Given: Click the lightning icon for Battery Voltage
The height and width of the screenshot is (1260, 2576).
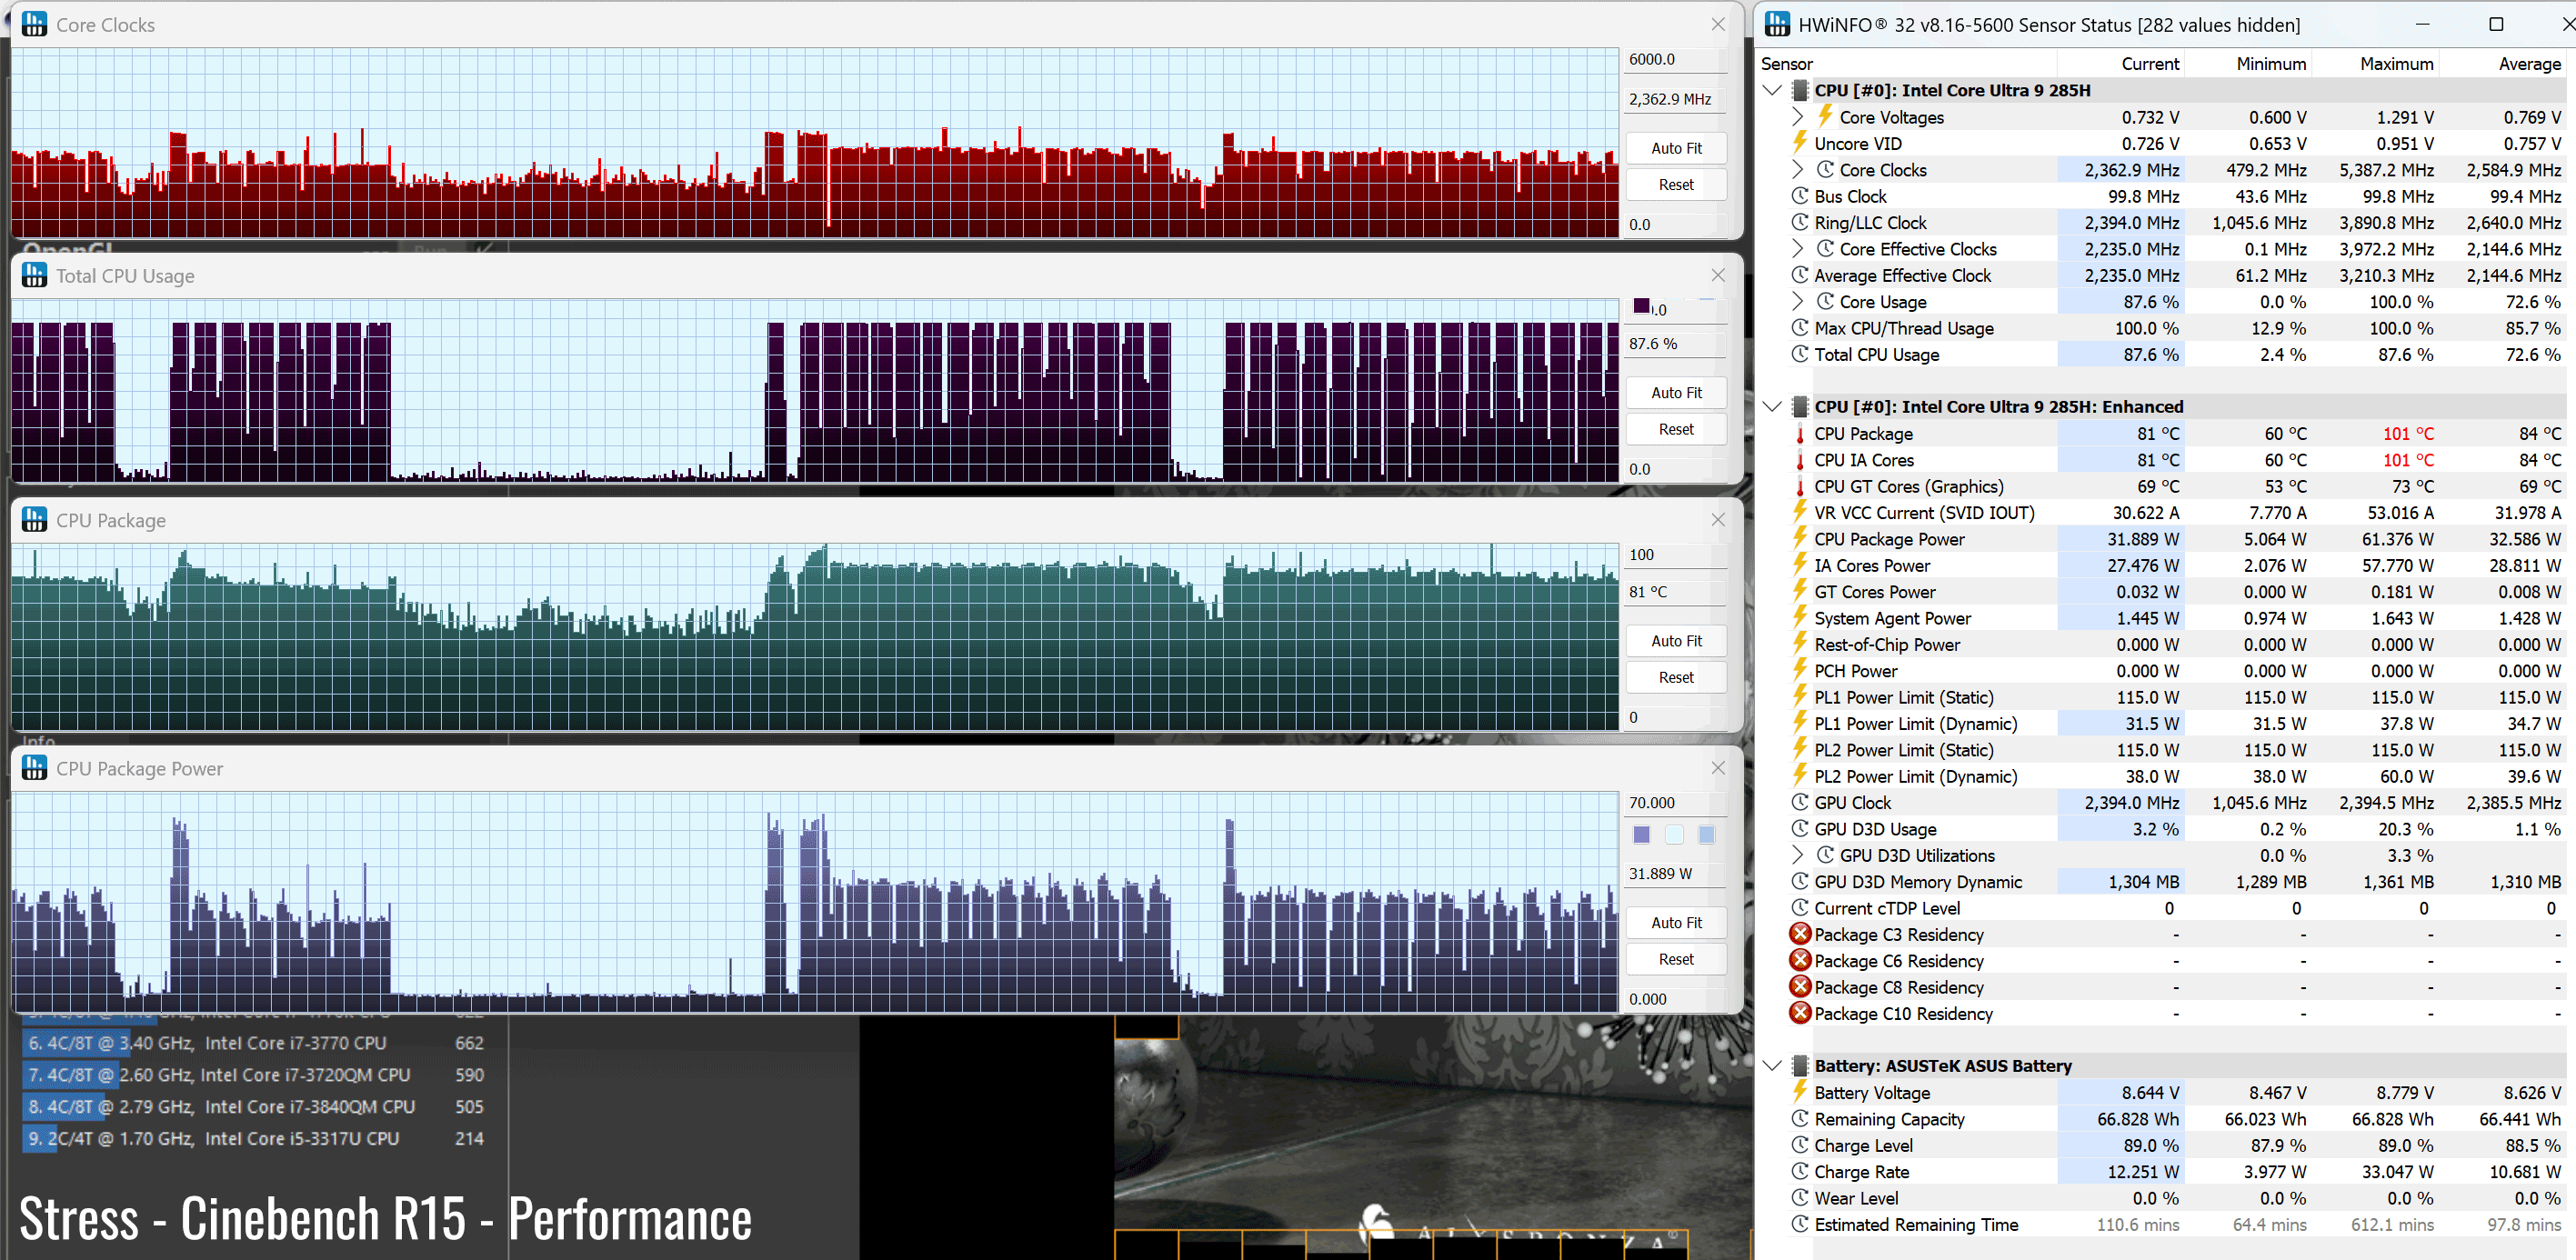Looking at the screenshot, I should click(x=1800, y=1091).
